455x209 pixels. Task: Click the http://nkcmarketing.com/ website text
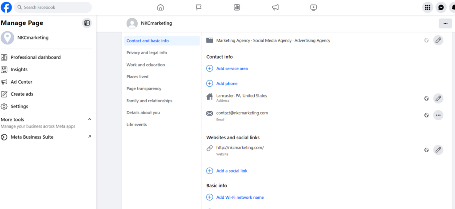[240, 148]
